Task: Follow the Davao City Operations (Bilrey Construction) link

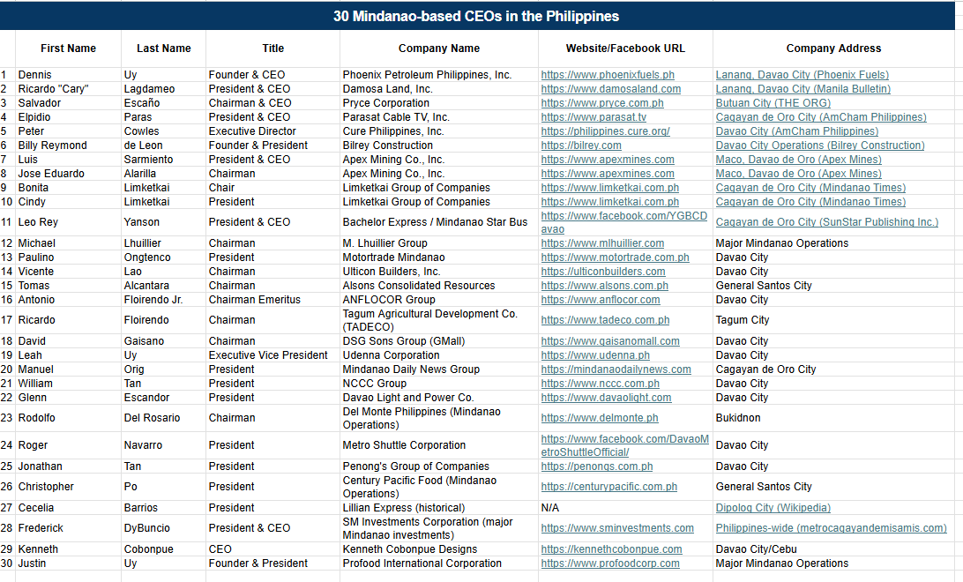Action: pos(820,145)
